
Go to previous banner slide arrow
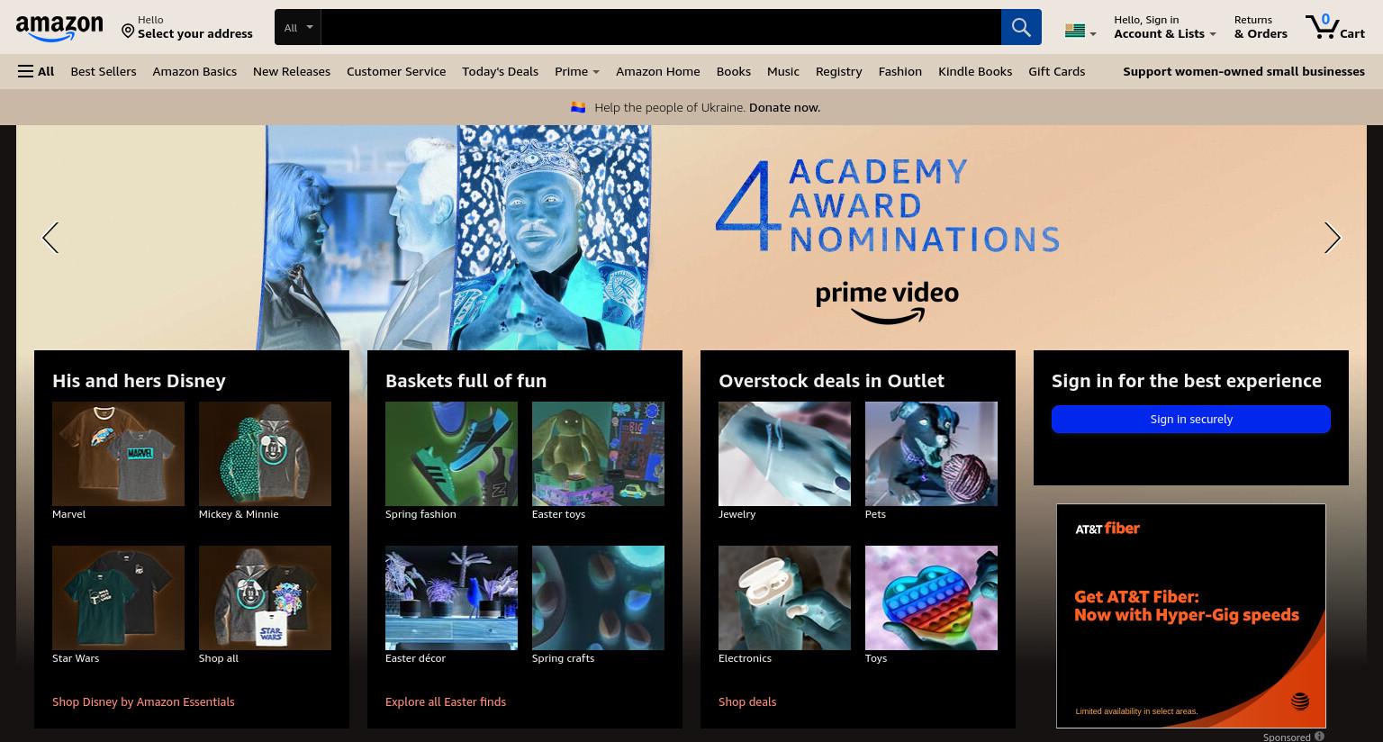click(50, 238)
